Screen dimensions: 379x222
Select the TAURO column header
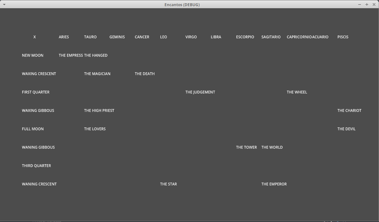[x=90, y=37]
